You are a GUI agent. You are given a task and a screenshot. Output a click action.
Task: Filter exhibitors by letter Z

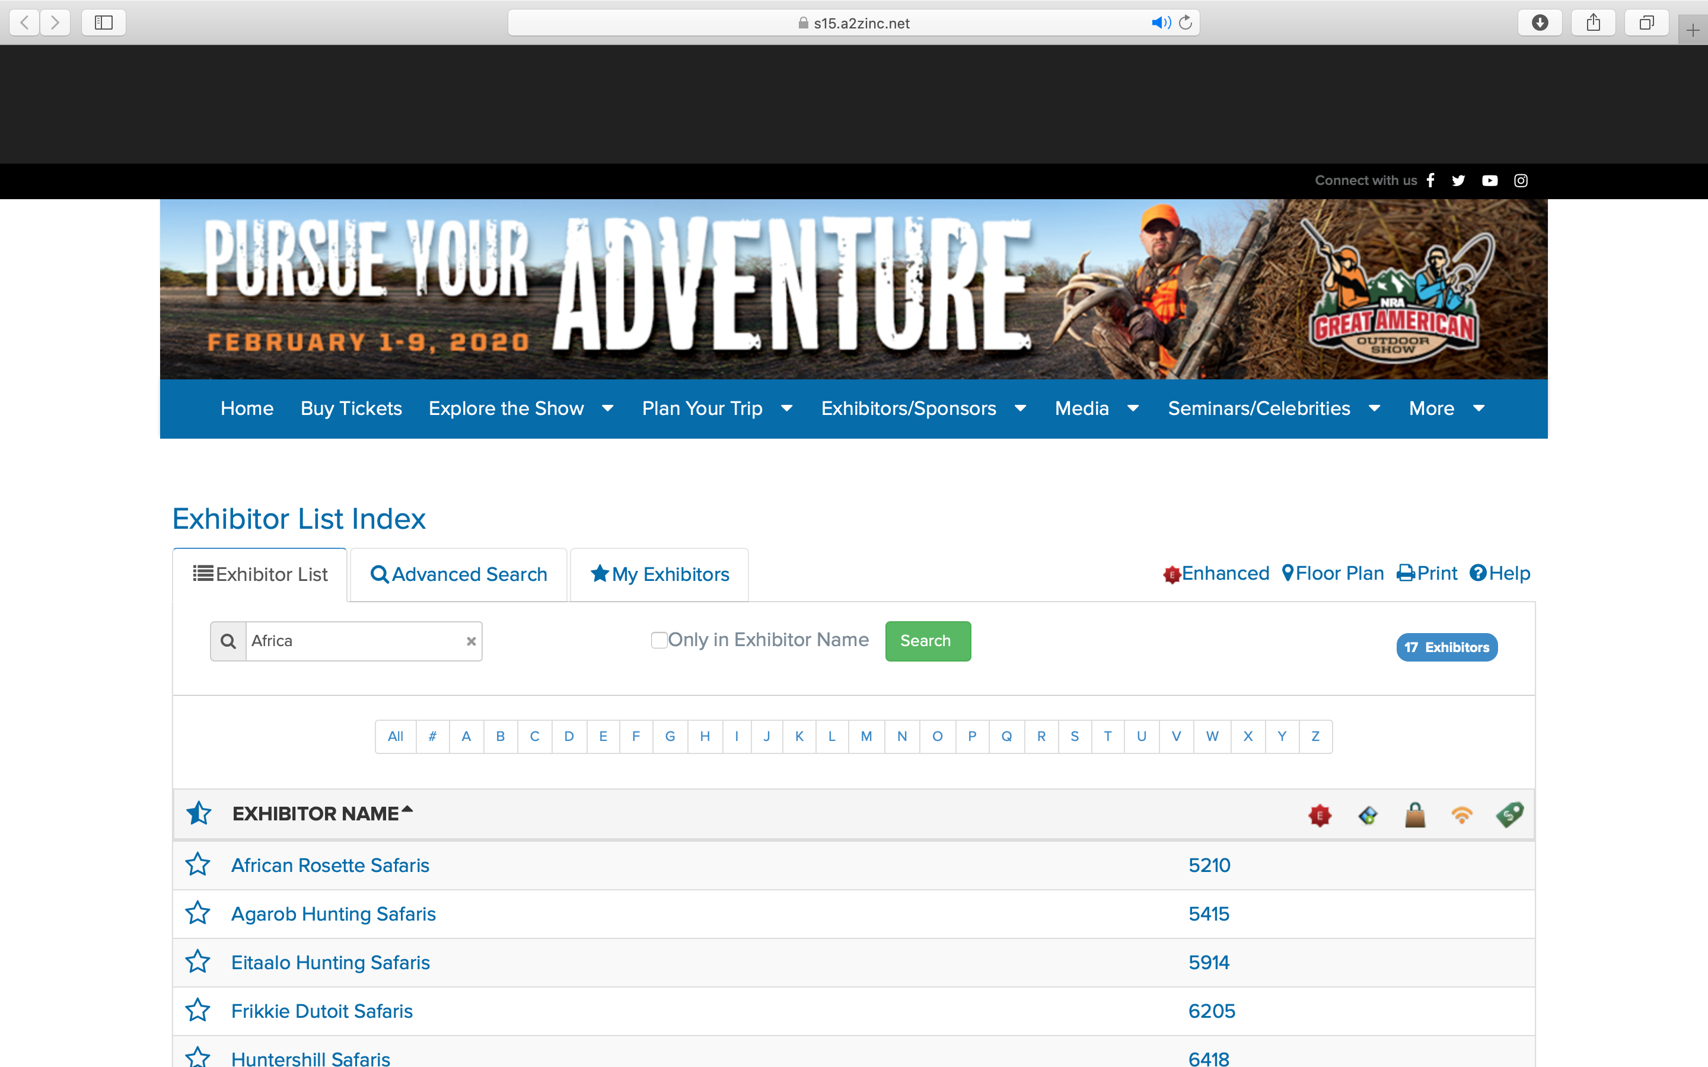(x=1315, y=737)
